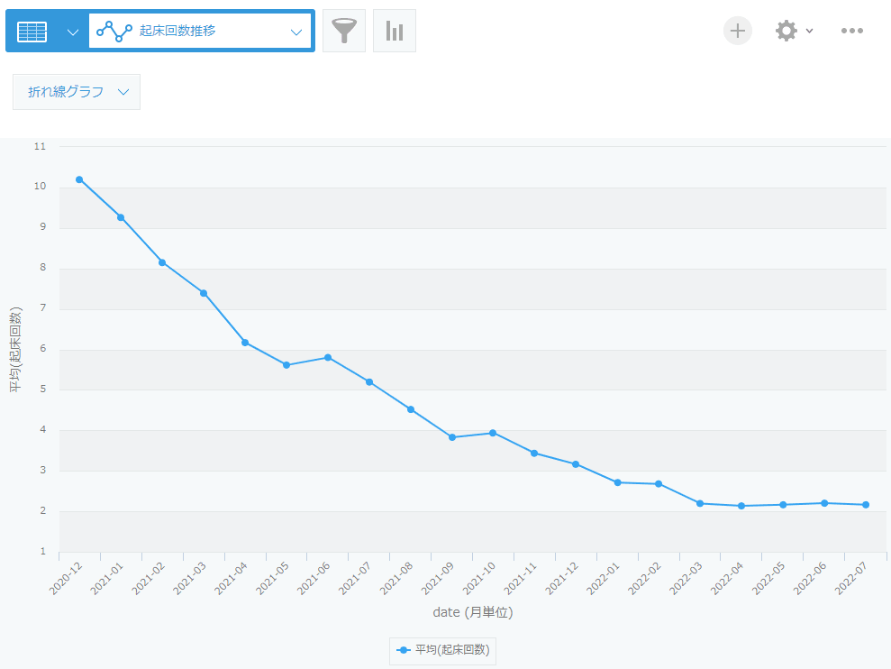
Task: Select the 2022-07 data point
Action: click(866, 505)
